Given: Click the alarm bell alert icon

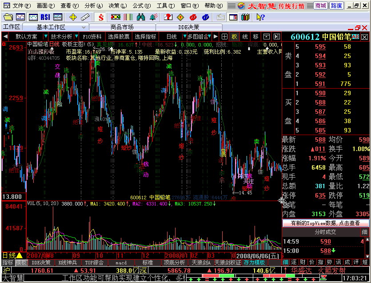Looking at the screenshot, I should click(x=154, y=17).
